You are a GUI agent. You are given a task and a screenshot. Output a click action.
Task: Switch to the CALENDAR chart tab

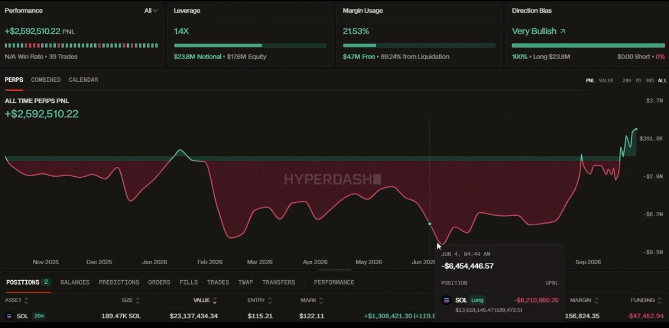pos(83,80)
